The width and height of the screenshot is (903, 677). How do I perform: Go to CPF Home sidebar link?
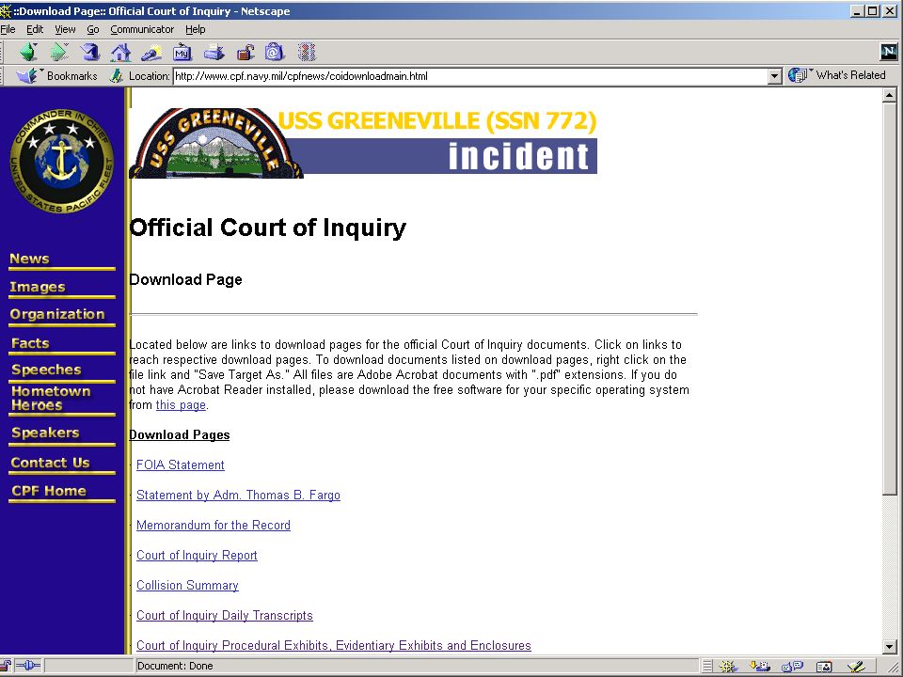click(x=49, y=491)
